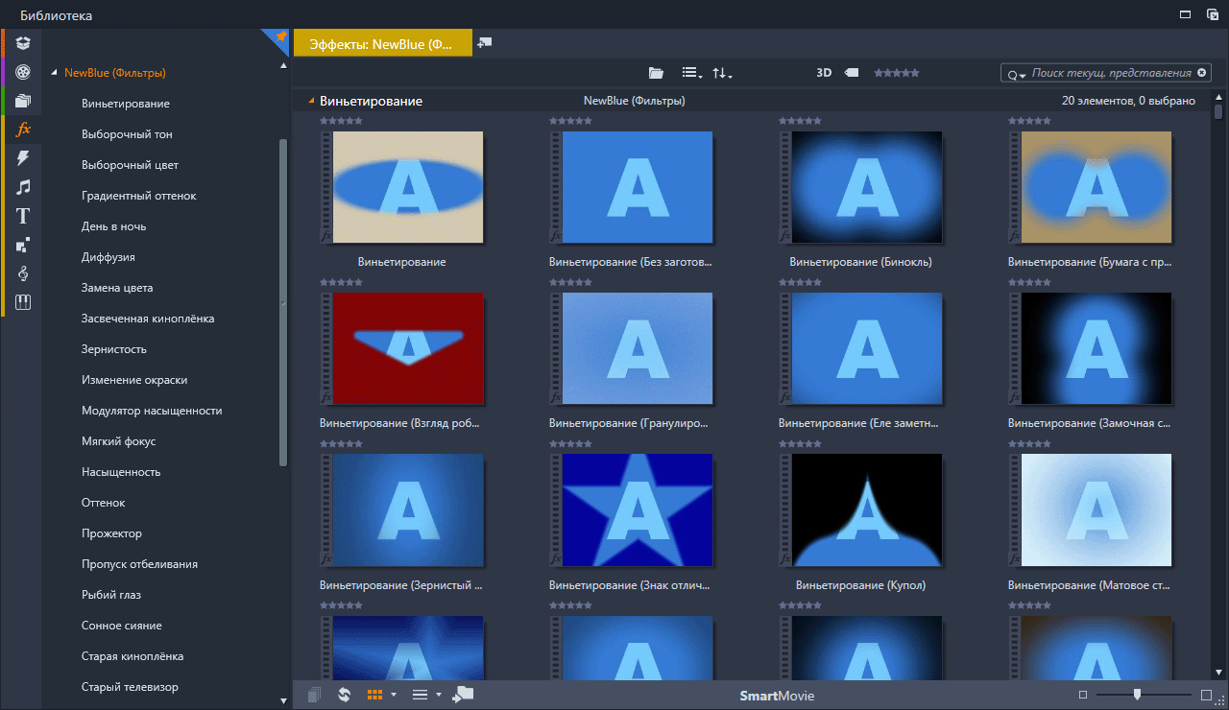Open the Montage templates category icon

point(23,245)
